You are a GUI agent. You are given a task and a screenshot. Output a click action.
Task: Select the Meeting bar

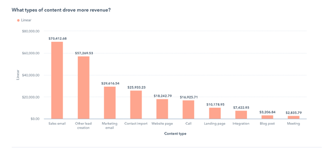point(293,117)
